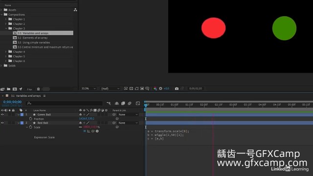This screenshot has width=313, height=176.
Task: Click Region of Interest icon
Action: [142, 88]
